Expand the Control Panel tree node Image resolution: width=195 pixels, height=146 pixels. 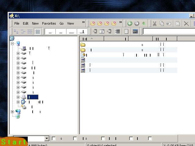(18, 102)
